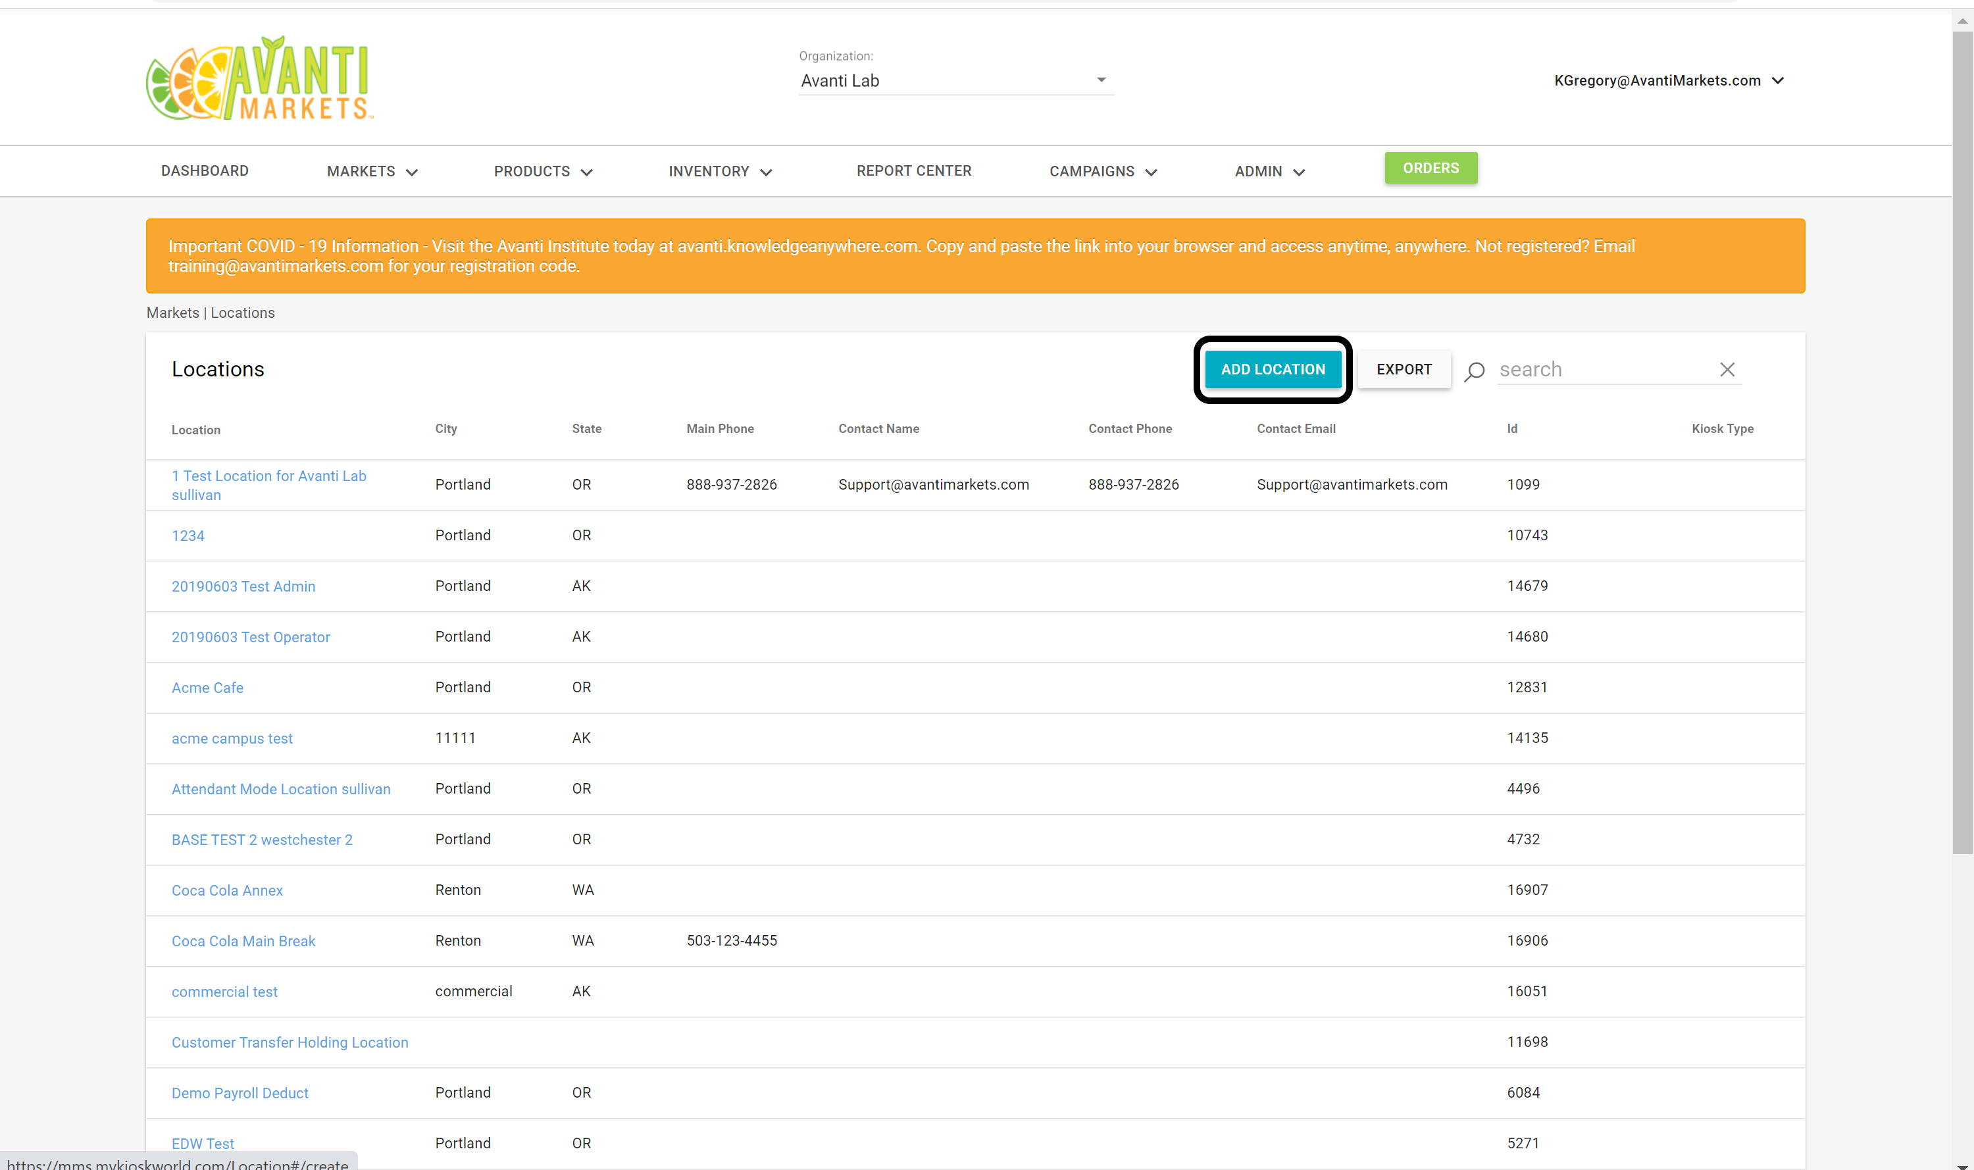Open the Markets menu
The width and height of the screenshot is (1974, 1170).
(372, 171)
